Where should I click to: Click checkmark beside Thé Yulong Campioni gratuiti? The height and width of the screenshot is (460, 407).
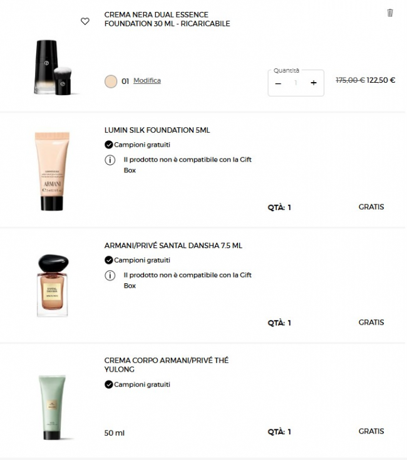pos(109,385)
